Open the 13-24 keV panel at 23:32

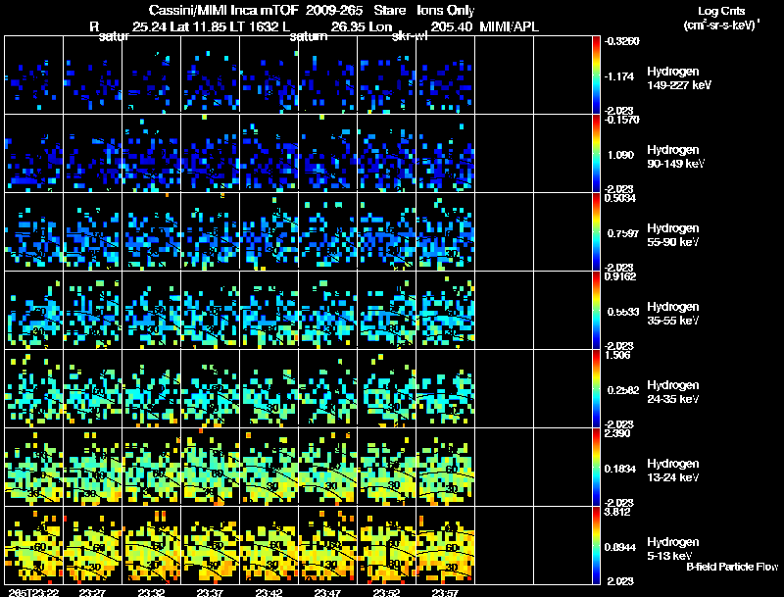click(152, 468)
